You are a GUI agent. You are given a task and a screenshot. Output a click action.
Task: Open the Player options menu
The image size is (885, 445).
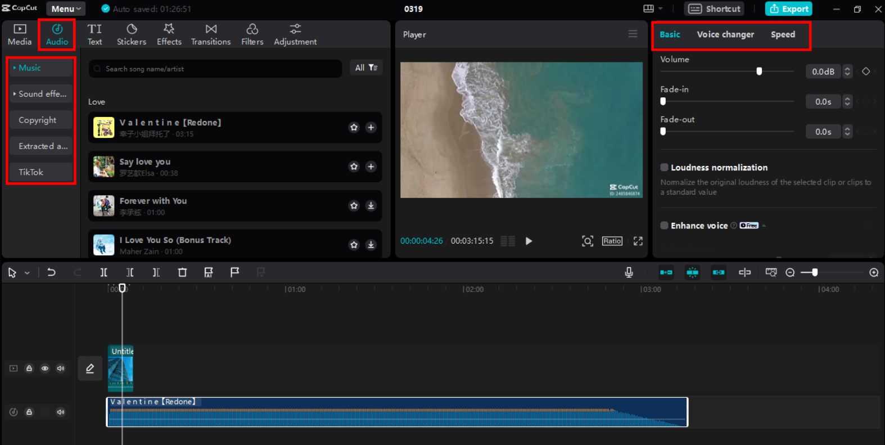click(633, 34)
